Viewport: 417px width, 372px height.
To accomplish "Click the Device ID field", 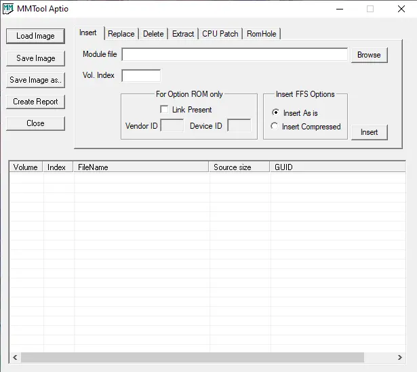I will pos(239,125).
